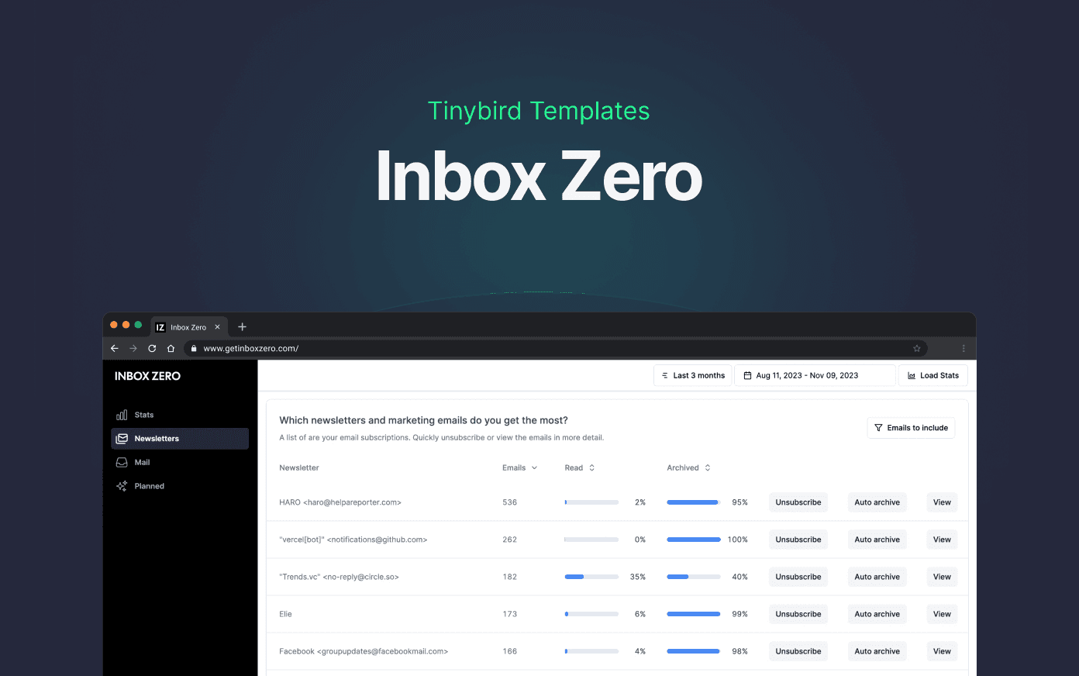Screen dimensions: 1079x676
Task: View HARO emails
Action: click(942, 502)
